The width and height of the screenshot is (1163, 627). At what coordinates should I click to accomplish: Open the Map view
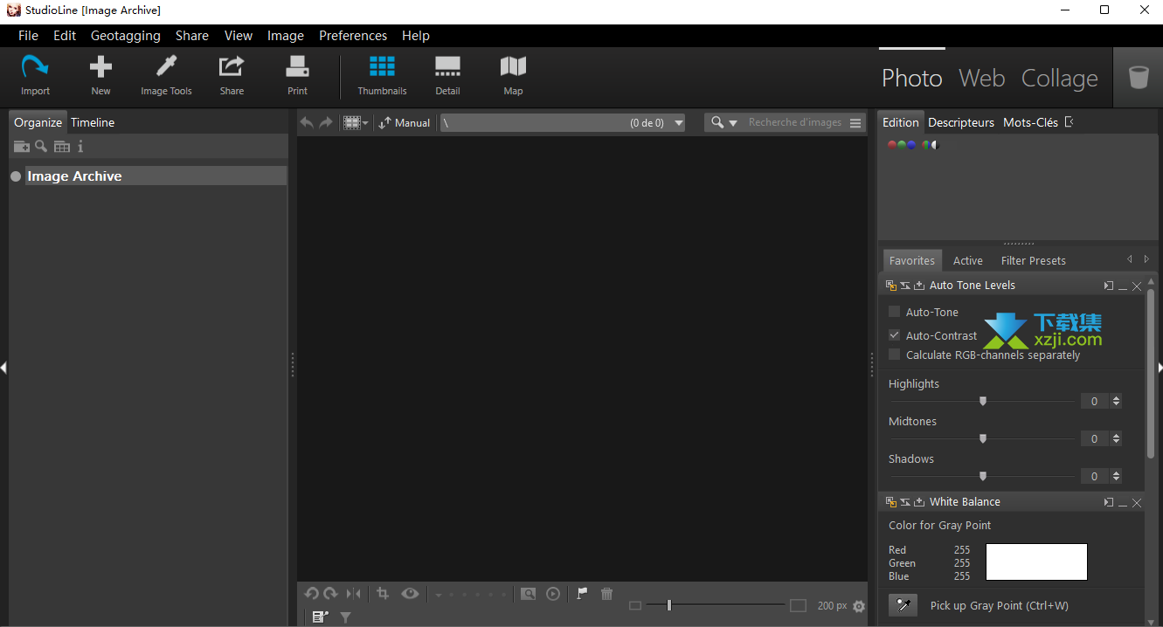(x=513, y=75)
